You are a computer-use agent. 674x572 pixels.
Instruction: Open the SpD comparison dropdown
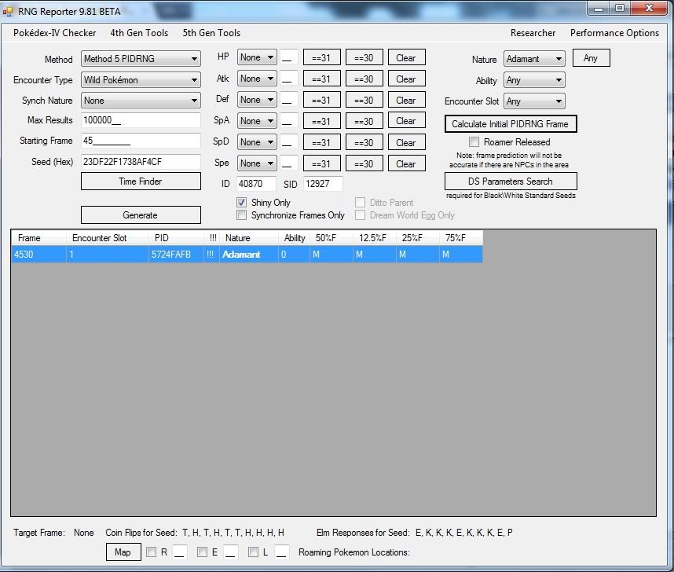[x=257, y=142]
